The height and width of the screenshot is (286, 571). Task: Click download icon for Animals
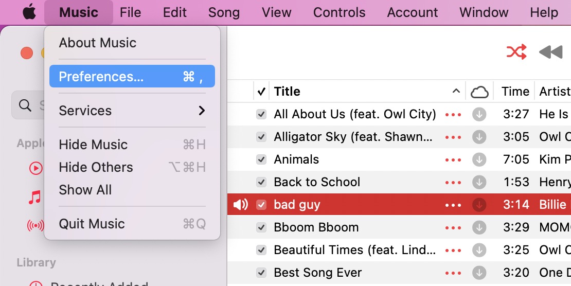click(x=479, y=159)
